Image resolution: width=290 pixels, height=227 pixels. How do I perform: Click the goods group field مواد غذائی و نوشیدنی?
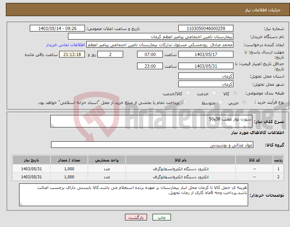point(152,145)
